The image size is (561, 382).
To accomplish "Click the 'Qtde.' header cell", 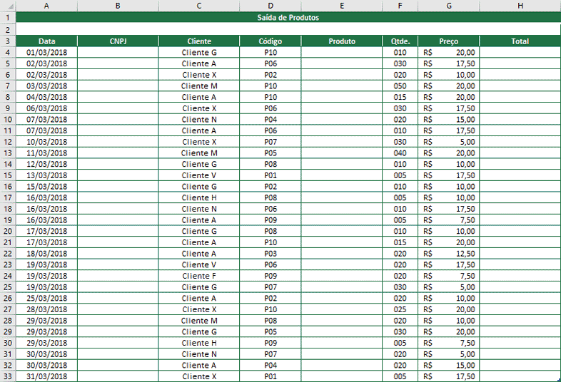I will click(400, 41).
